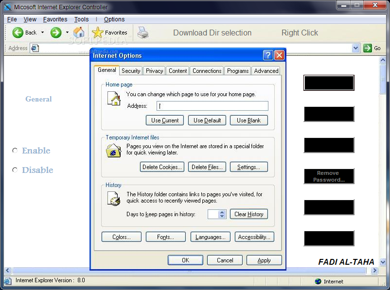
Task: Click the Internet Options help question icon
Action: pos(268,55)
